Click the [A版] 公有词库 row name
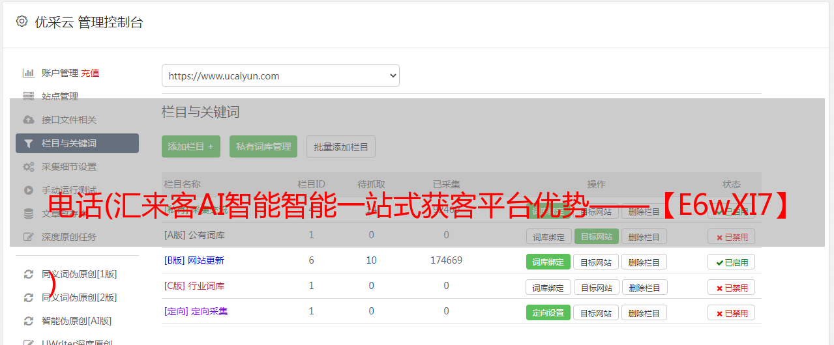Viewport: 834px width, 345px height. [194, 235]
